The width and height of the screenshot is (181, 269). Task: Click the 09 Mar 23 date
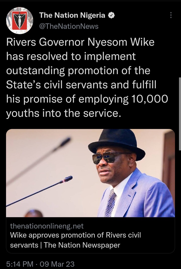[57, 264]
